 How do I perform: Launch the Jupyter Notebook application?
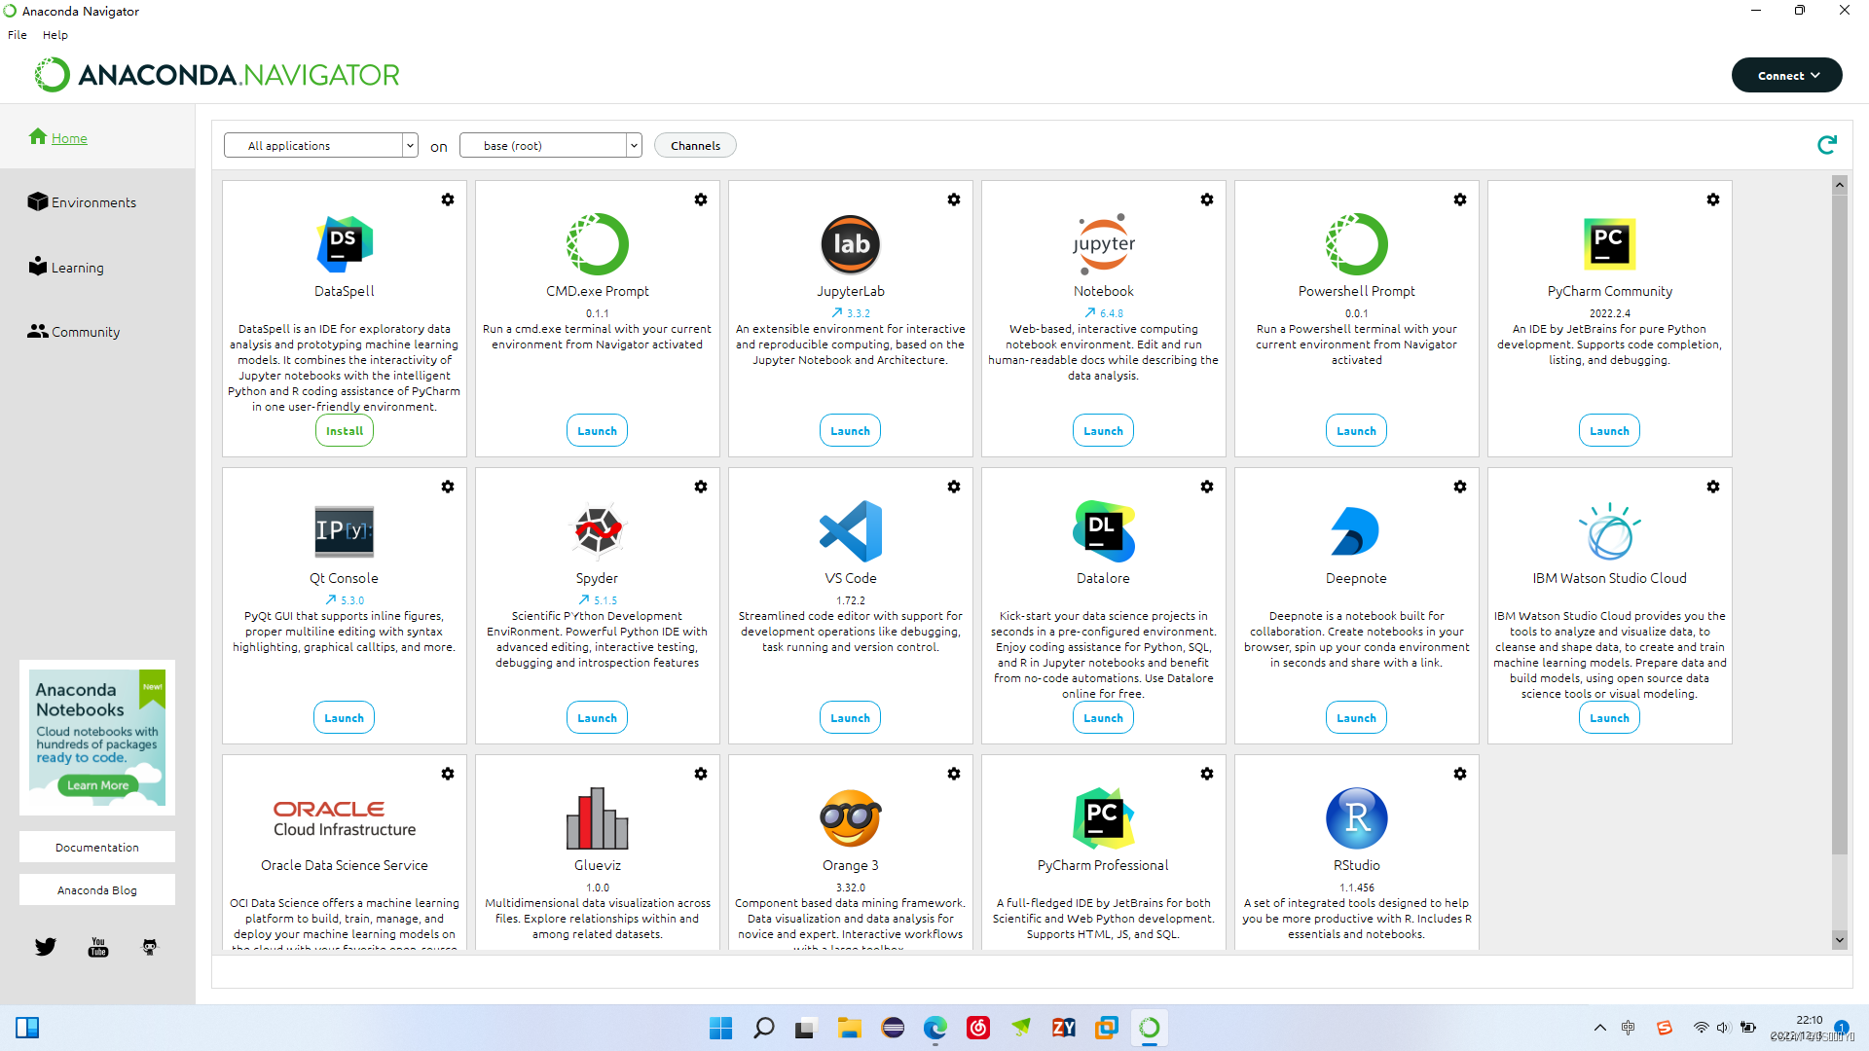click(x=1103, y=431)
